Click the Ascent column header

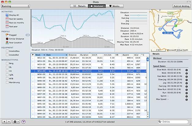pos(128,55)
